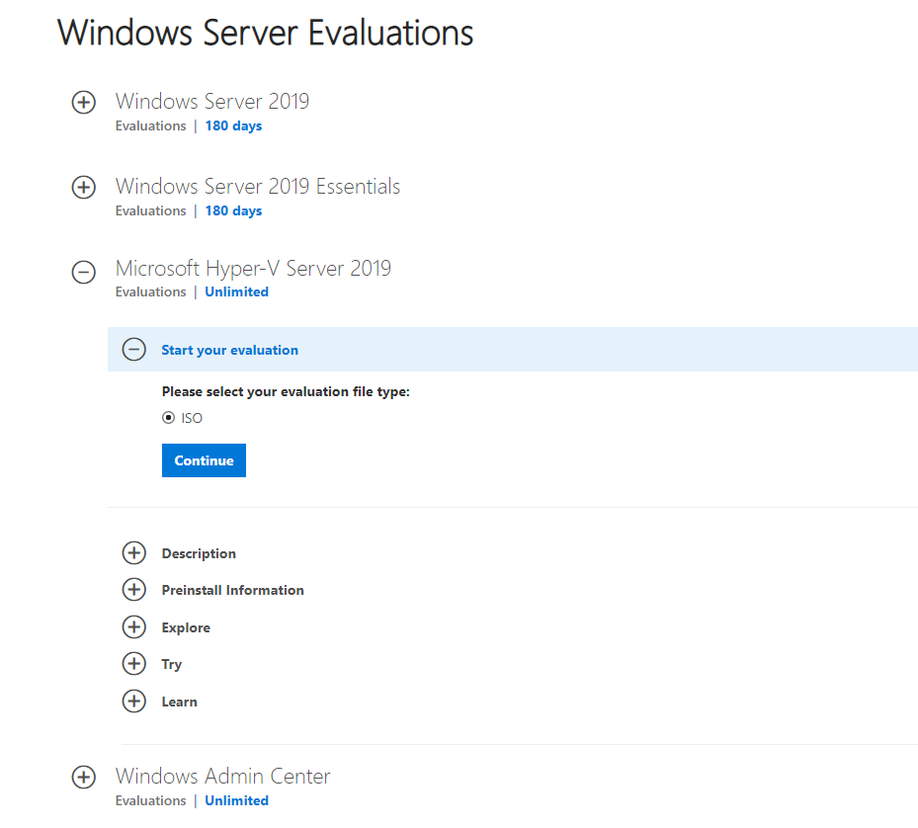Expand Windows Server 2019 Essentials plus icon

pyautogui.click(x=84, y=188)
